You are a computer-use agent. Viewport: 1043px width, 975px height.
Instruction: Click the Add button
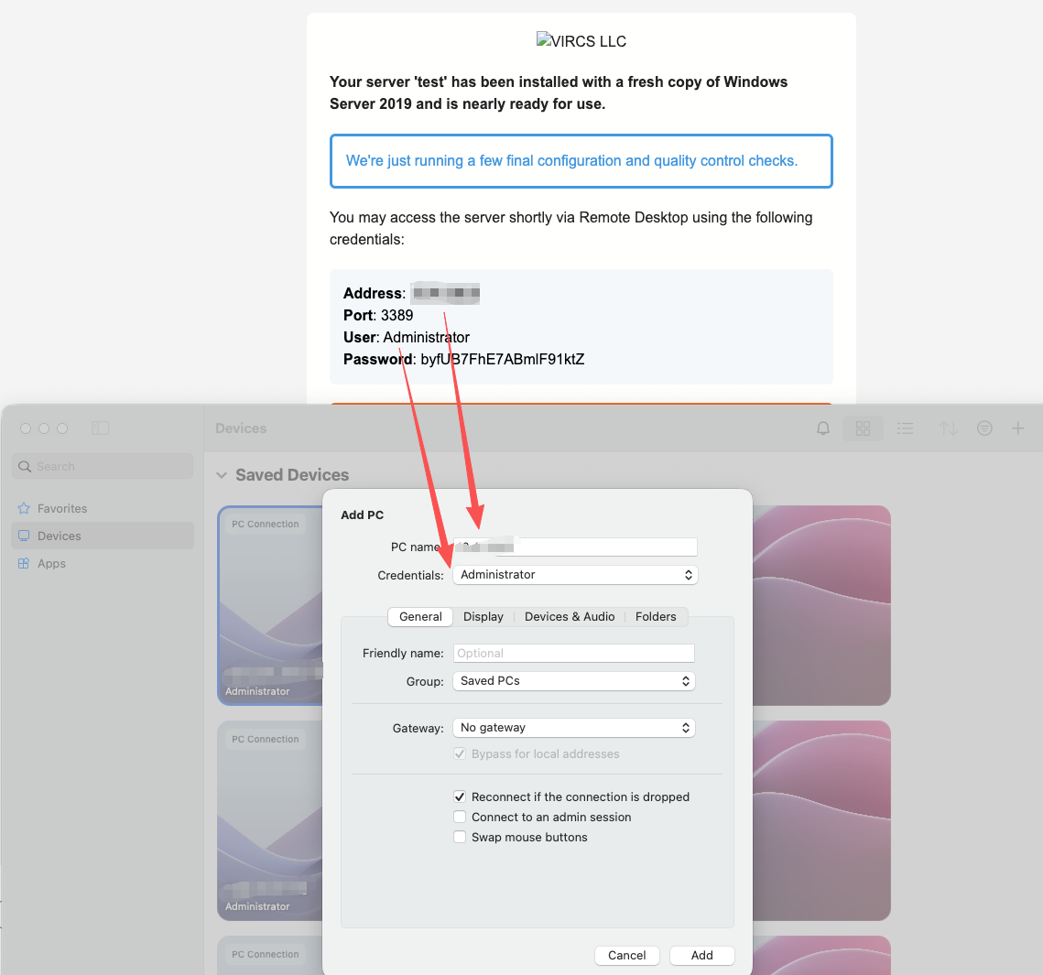click(x=701, y=955)
